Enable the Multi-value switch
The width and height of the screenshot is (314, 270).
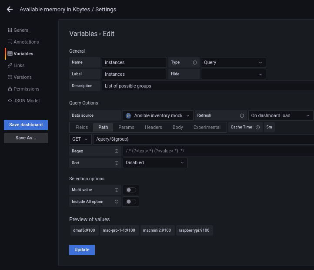(130, 190)
